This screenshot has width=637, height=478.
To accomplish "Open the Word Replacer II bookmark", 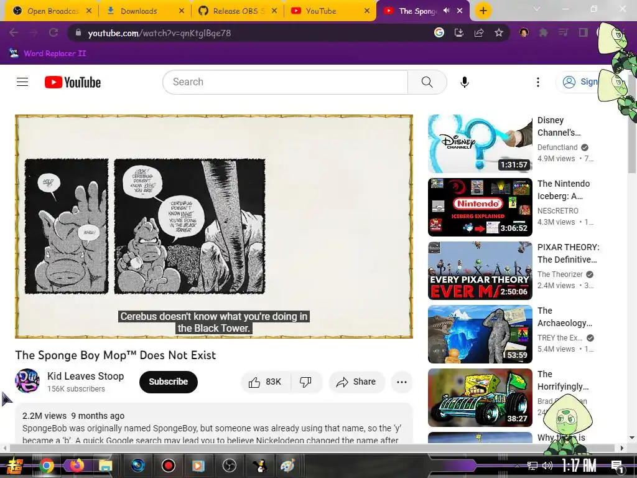I will pyautogui.click(x=48, y=54).
